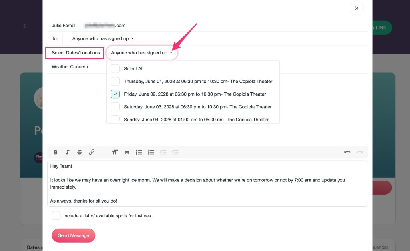410x251 pixels.
Task: Enable include list of available spots
Action: 56,216
